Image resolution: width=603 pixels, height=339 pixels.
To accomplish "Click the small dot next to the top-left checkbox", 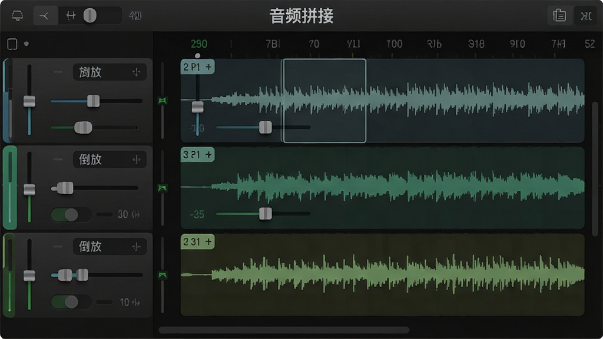I will click(x=26, y=44).
